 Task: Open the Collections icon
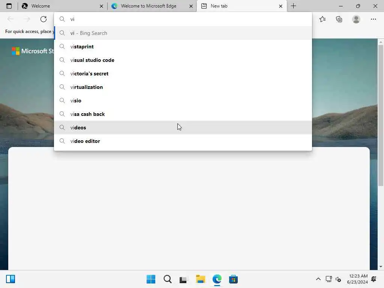click(339, 19)
